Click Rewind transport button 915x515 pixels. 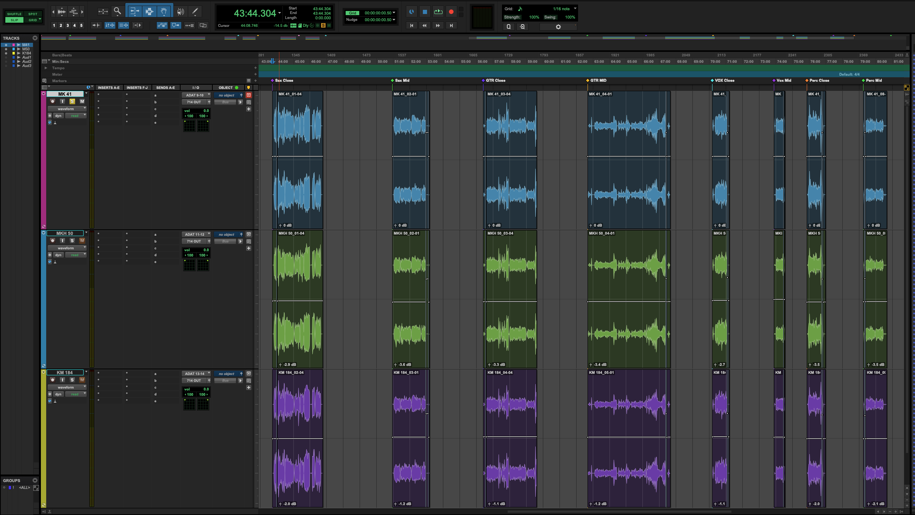click(x=425, y=25)
